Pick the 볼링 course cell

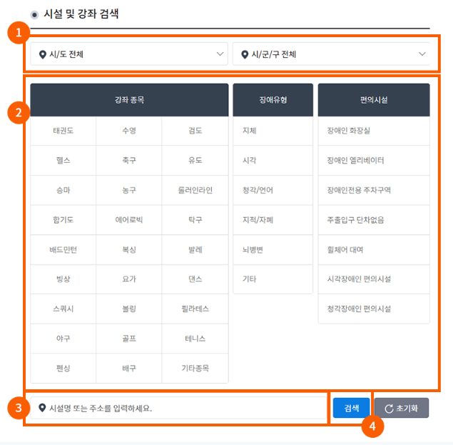tap(129, 309)
